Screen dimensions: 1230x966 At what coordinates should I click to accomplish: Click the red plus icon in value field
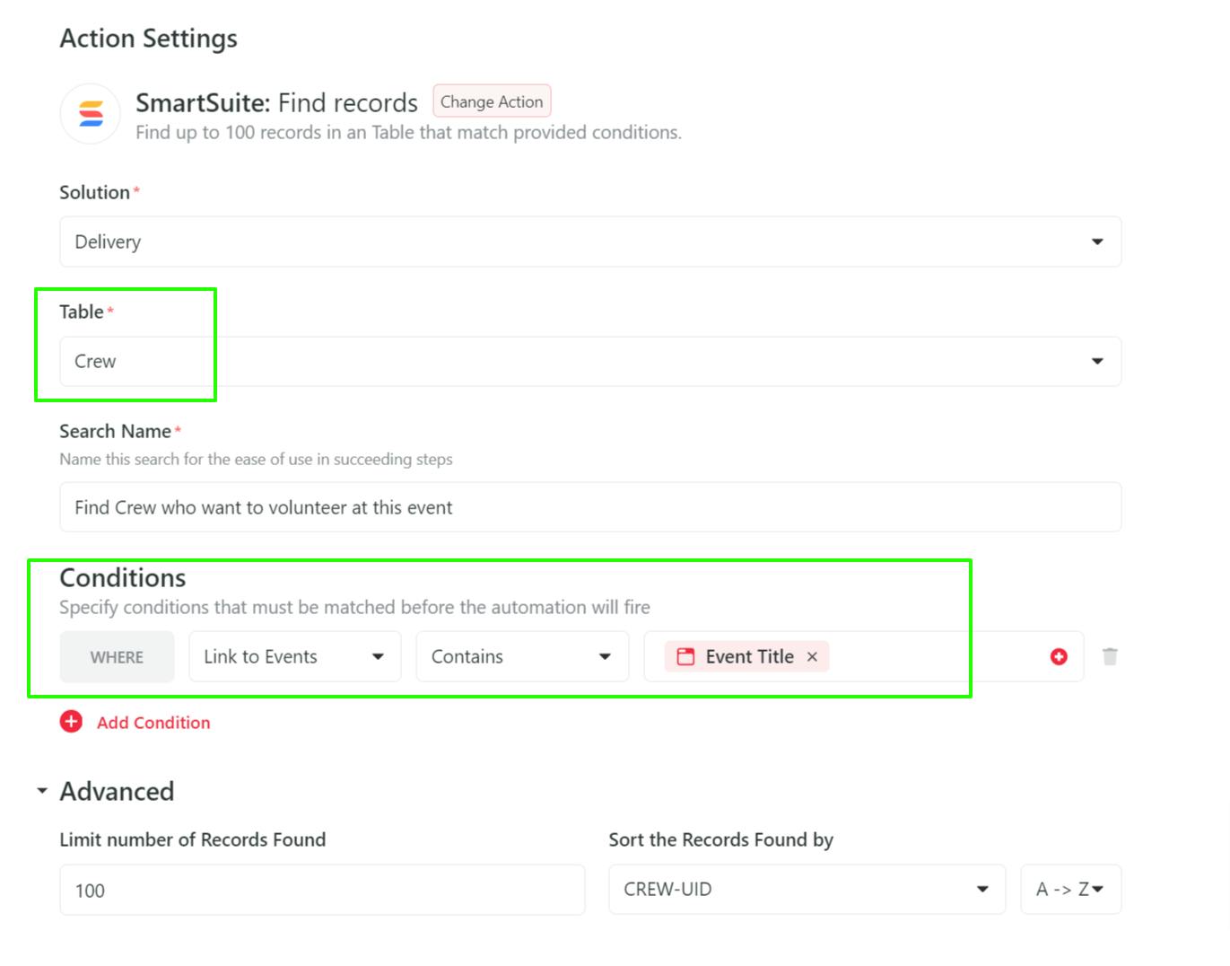1059,657
